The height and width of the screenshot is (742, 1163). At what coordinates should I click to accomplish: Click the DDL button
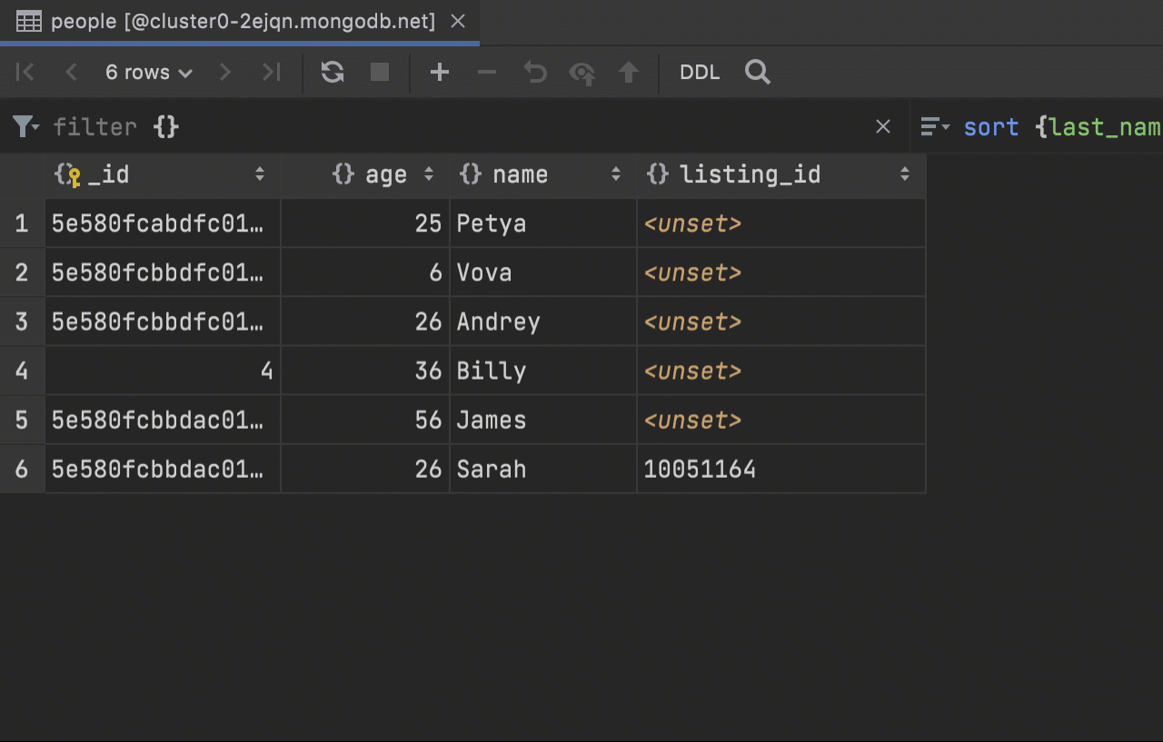point(700,73)
